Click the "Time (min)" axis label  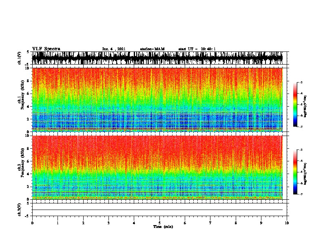coord(163,227)
